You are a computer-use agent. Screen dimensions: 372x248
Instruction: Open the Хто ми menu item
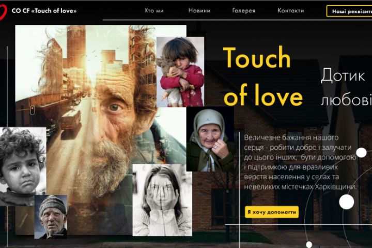click(154, 11)
